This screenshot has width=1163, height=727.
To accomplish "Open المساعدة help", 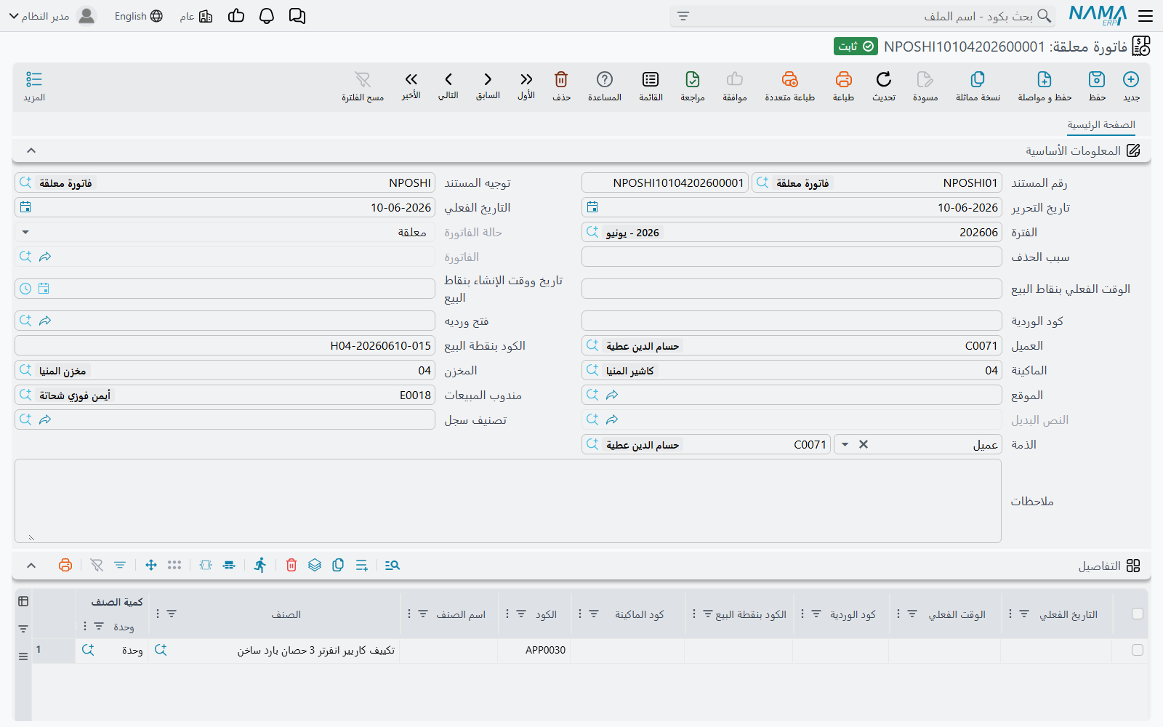I will [x=605, y=86].
